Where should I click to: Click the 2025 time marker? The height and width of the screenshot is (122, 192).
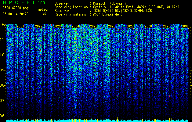pos(94,26)
